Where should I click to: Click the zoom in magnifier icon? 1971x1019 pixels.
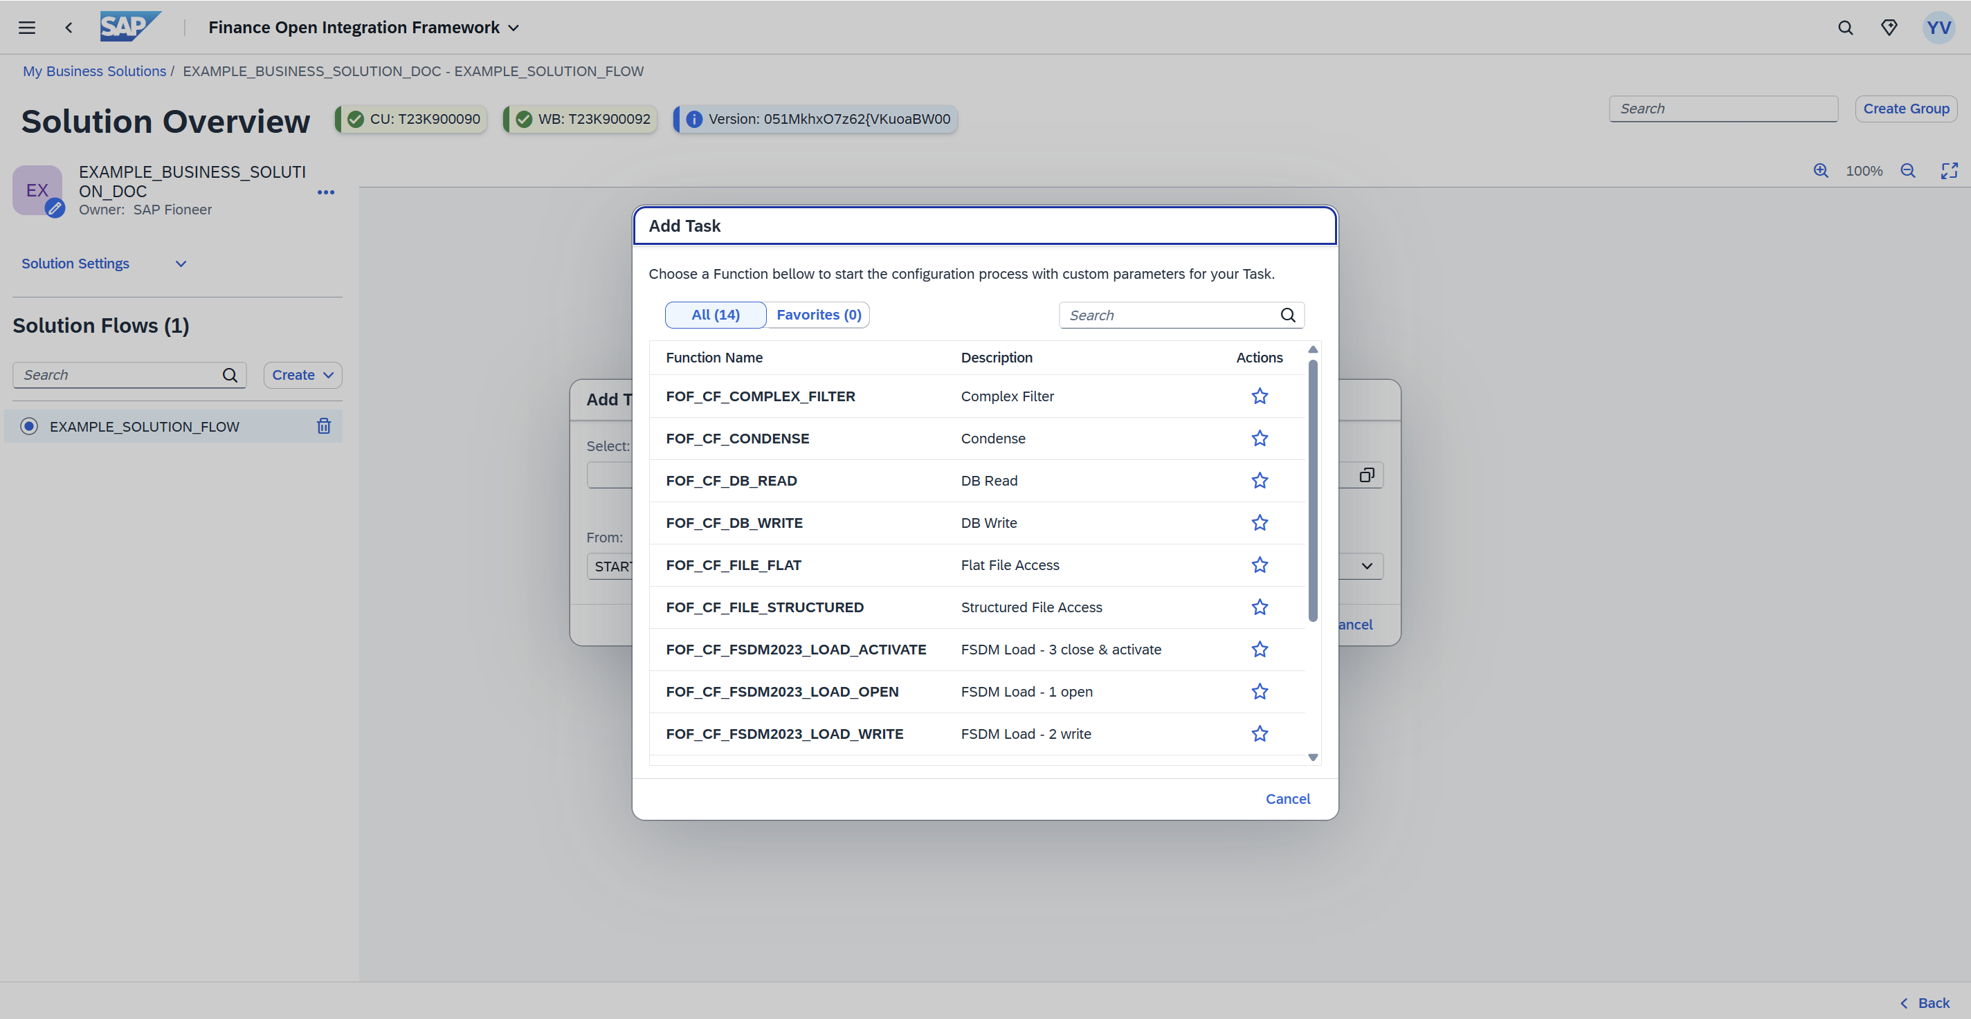1821,171
